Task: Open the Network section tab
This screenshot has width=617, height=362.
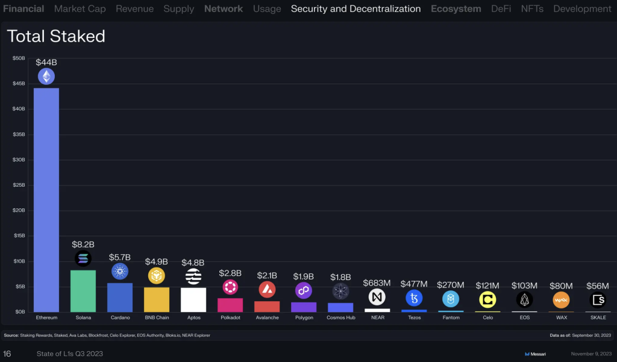Action: click(224, 8)
